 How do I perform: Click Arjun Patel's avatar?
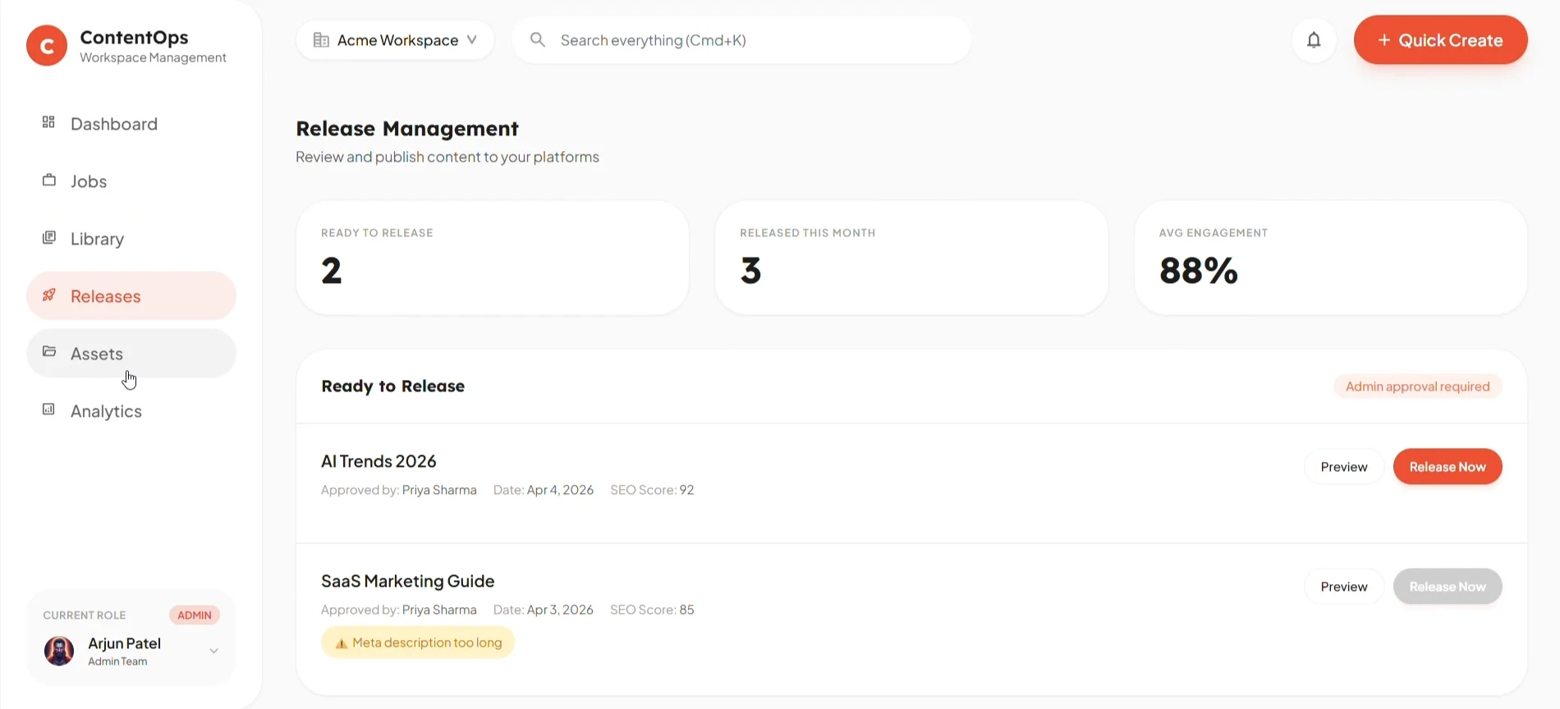pyautogui.click(x=59, y=651)
